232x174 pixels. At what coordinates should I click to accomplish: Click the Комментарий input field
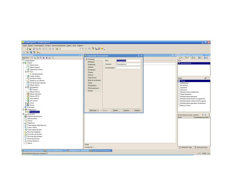click(128, 68)
